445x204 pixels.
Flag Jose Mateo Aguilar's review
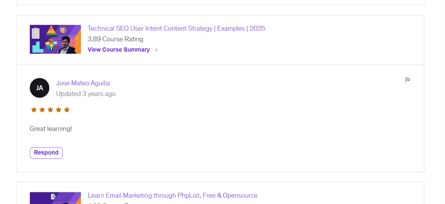click(407, 80)
